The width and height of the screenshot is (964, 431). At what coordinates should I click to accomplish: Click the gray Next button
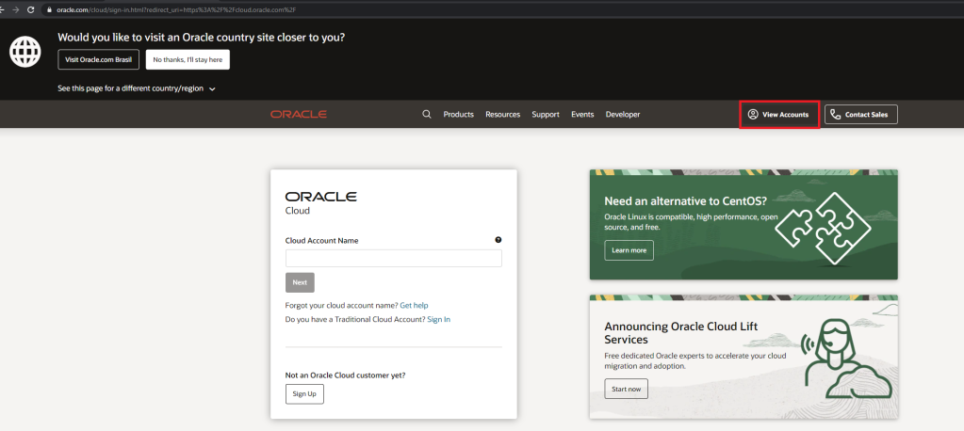[x=300, y=282]
